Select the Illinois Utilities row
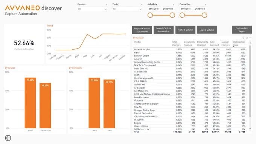 190,126
